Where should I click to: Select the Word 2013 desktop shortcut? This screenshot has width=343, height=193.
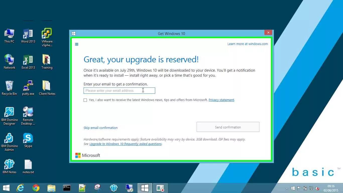[x=28, y=36]
